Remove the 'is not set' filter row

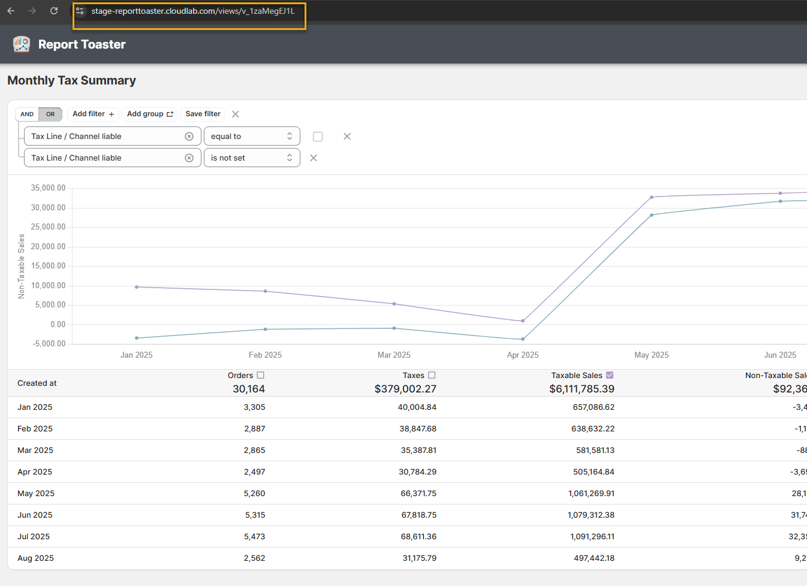(313, 158)
